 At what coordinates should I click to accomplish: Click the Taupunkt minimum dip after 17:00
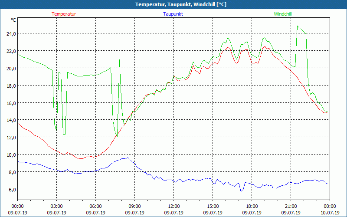point(241,191)
